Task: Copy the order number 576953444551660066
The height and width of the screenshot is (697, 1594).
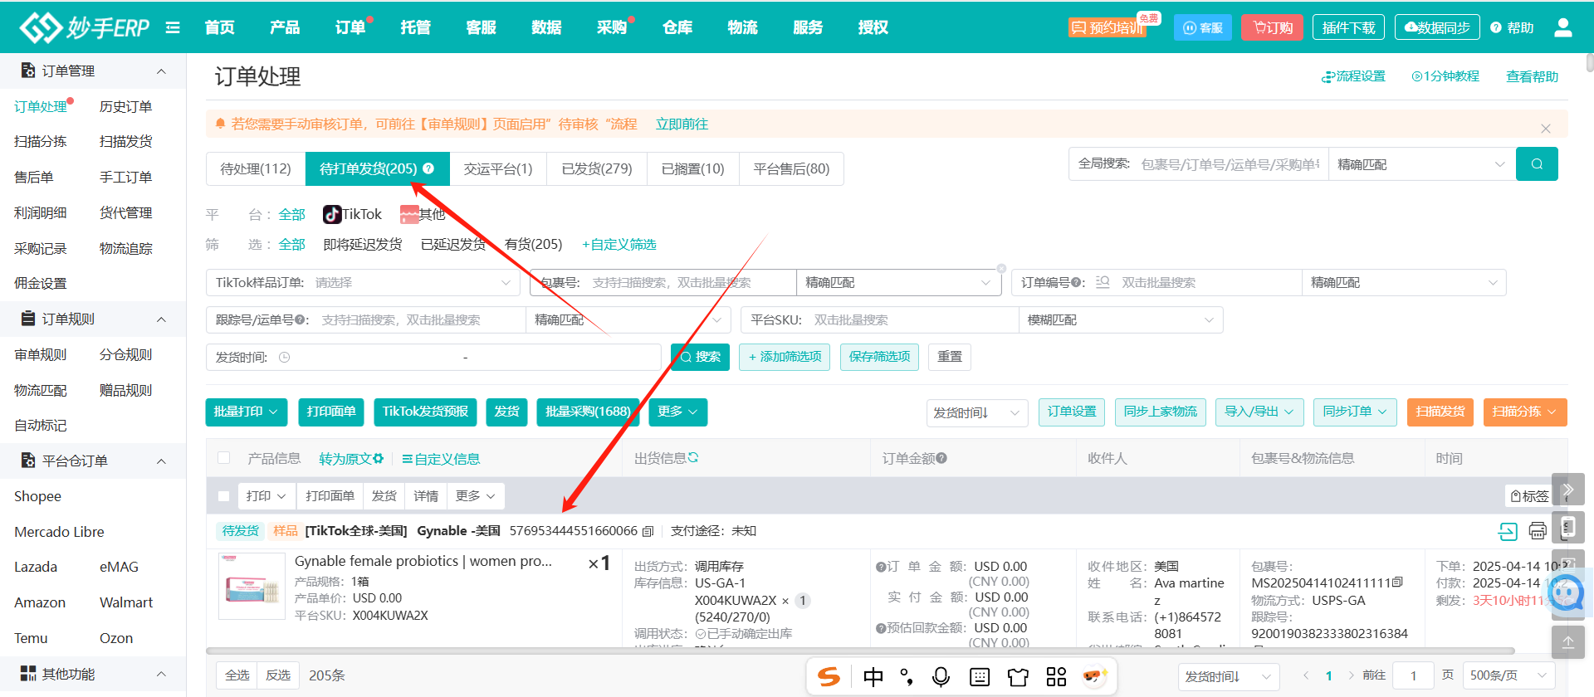Action: 648,531
